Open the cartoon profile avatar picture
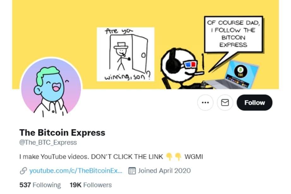The height and width of the screenshot is (194, 291). (51, 88)
